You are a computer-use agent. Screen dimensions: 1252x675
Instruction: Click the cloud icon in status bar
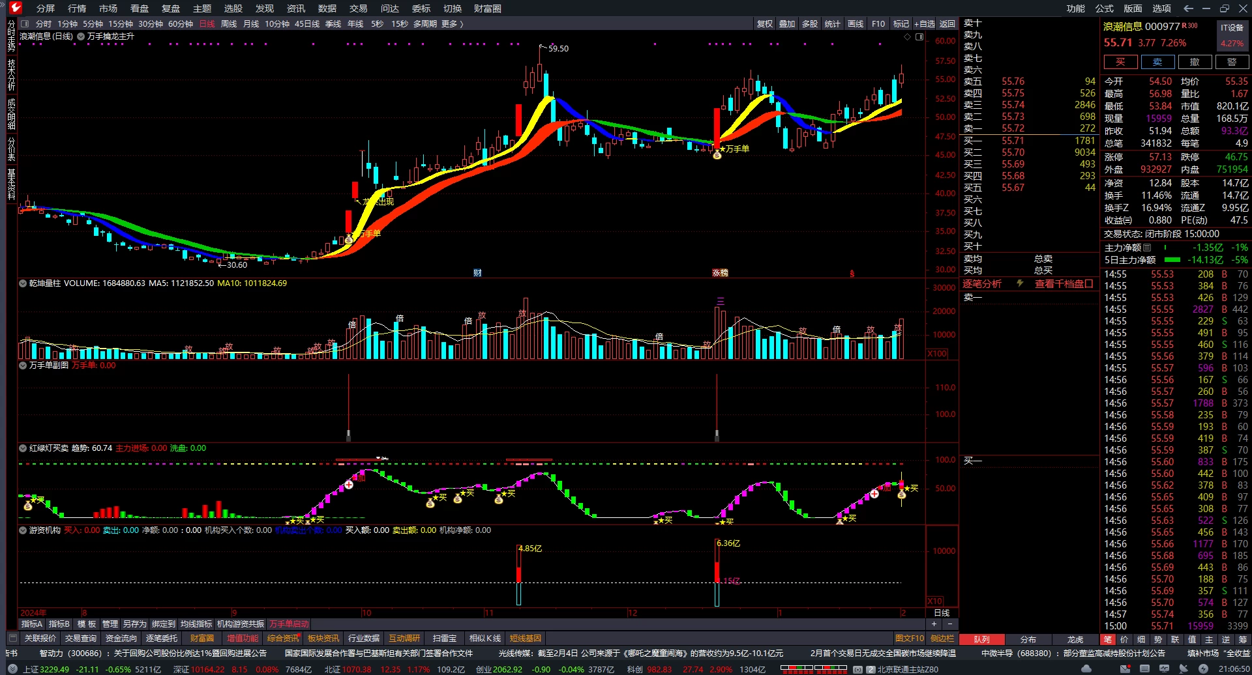click(x=1086, y=668)
